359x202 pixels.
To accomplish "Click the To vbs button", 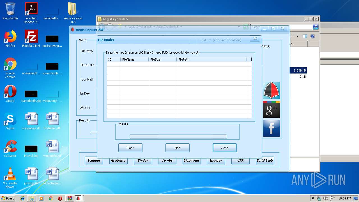I will pos(167,160).
